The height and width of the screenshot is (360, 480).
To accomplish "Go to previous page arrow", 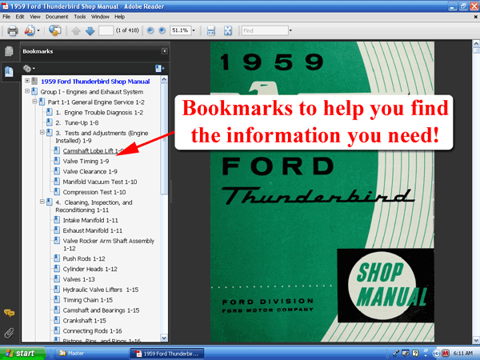I will pos(76,30).
